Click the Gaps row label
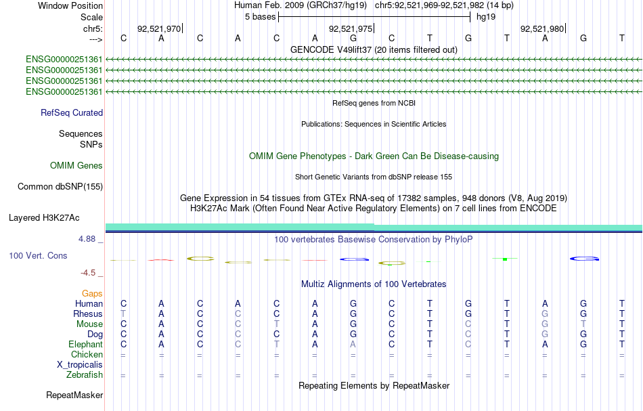 (x=92, y=293)
